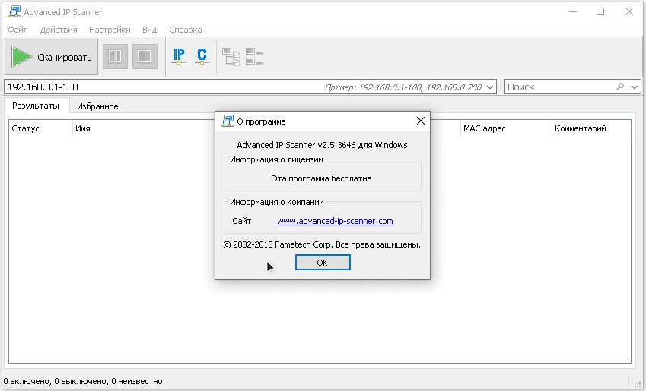Click the search magnifier icon

tap(620, 87)
